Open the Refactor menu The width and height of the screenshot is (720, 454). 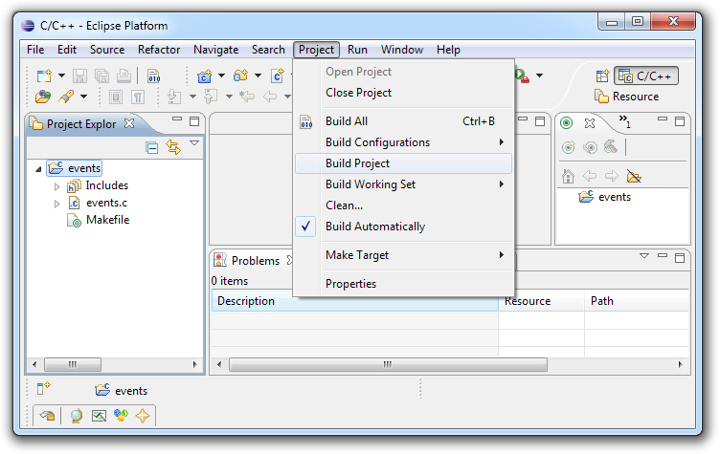tap(159, 50)
